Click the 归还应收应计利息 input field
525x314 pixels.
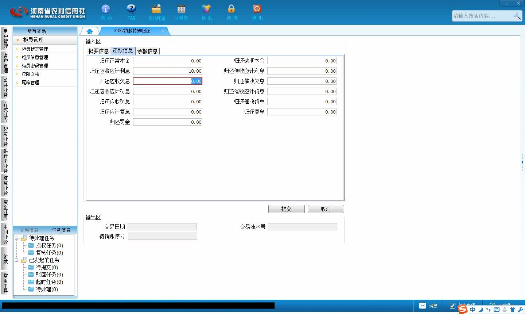tap(168, 71)
